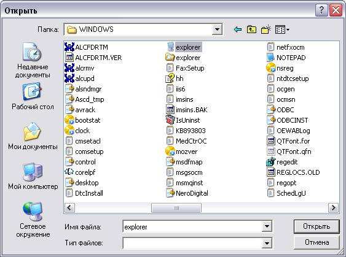
Task: Select the NOTEPAD application
Action: pyautogui.click(x=286, y=58)
